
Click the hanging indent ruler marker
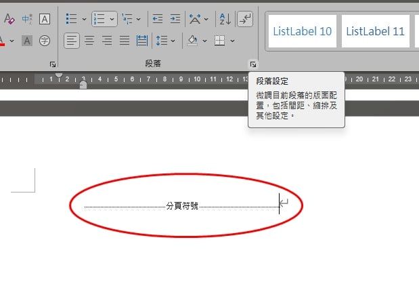click(x=83, y=85)
